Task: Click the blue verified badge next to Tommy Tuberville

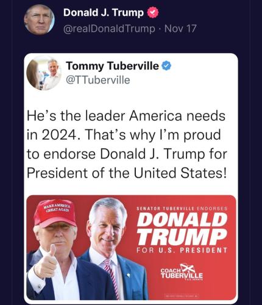Action: click(166, 66)
